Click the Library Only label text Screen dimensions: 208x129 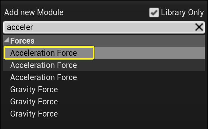pyautogui.click(x=182, y=13)
